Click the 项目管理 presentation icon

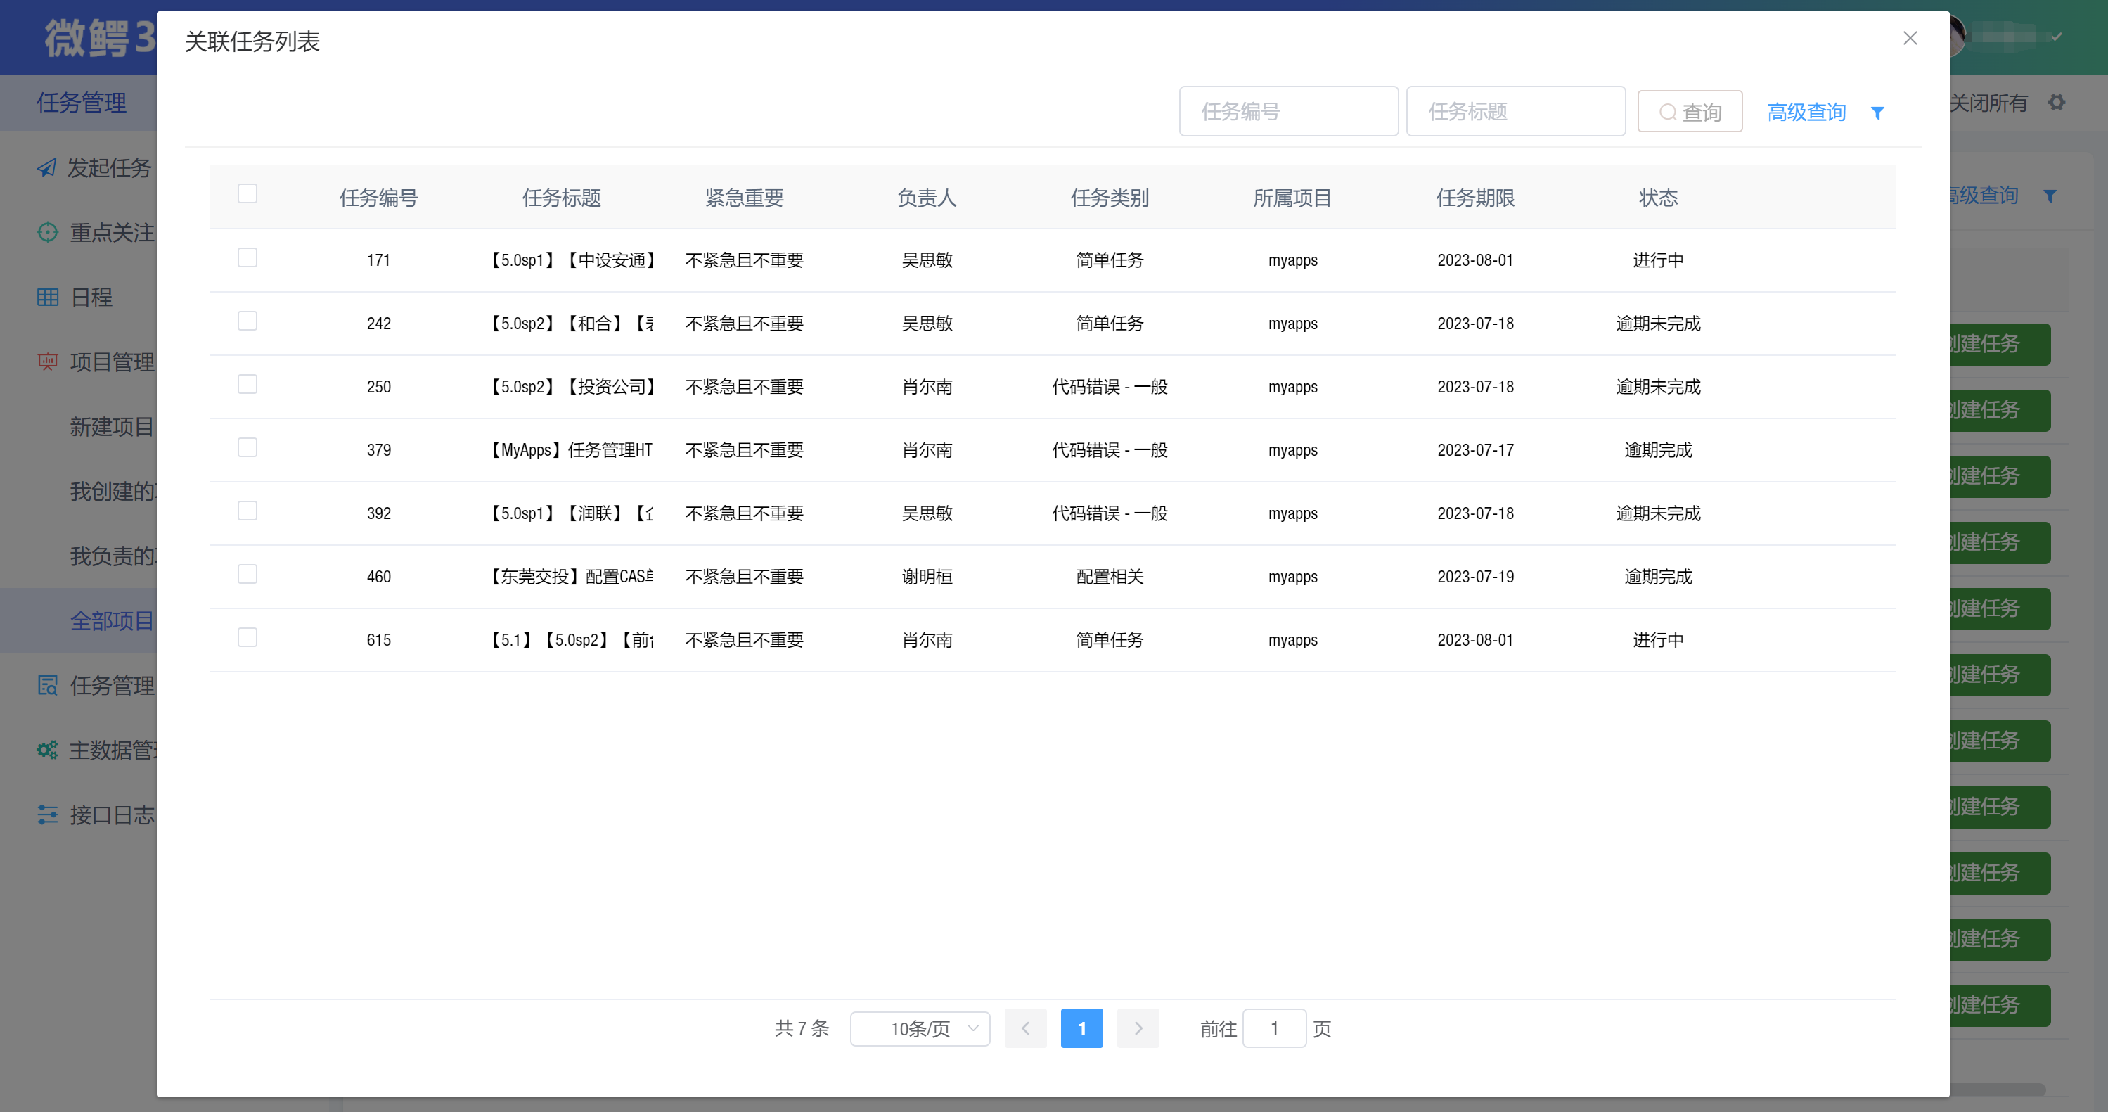pyautogui.click(x=48, y=361)
